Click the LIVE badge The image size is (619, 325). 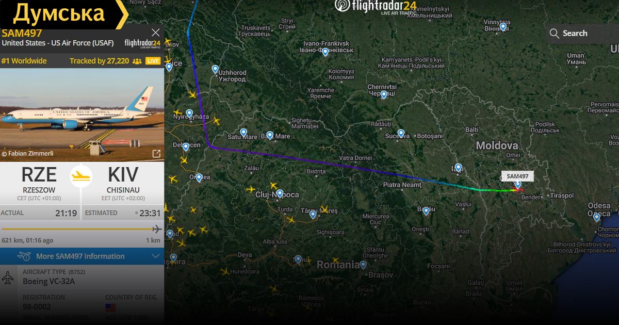[153, 61]
